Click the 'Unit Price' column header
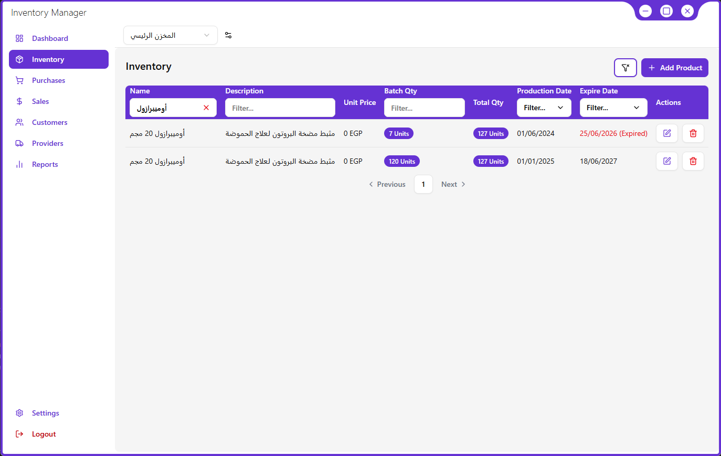The height and width of the screenshot is (456, 721). (360, 102)
